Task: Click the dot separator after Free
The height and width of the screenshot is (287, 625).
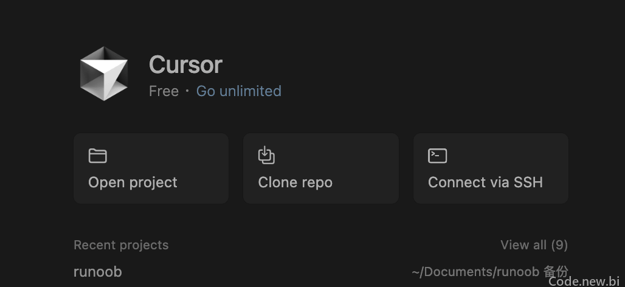Action: [187, 91]
